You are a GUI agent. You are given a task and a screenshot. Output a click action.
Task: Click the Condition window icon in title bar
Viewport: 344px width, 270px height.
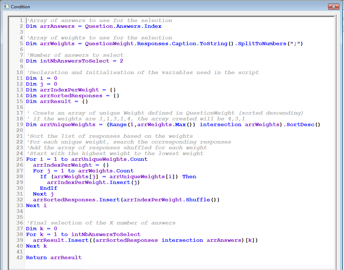(x=6, y=7)
